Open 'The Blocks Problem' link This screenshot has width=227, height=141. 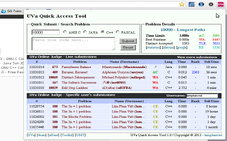click(77, 117)
